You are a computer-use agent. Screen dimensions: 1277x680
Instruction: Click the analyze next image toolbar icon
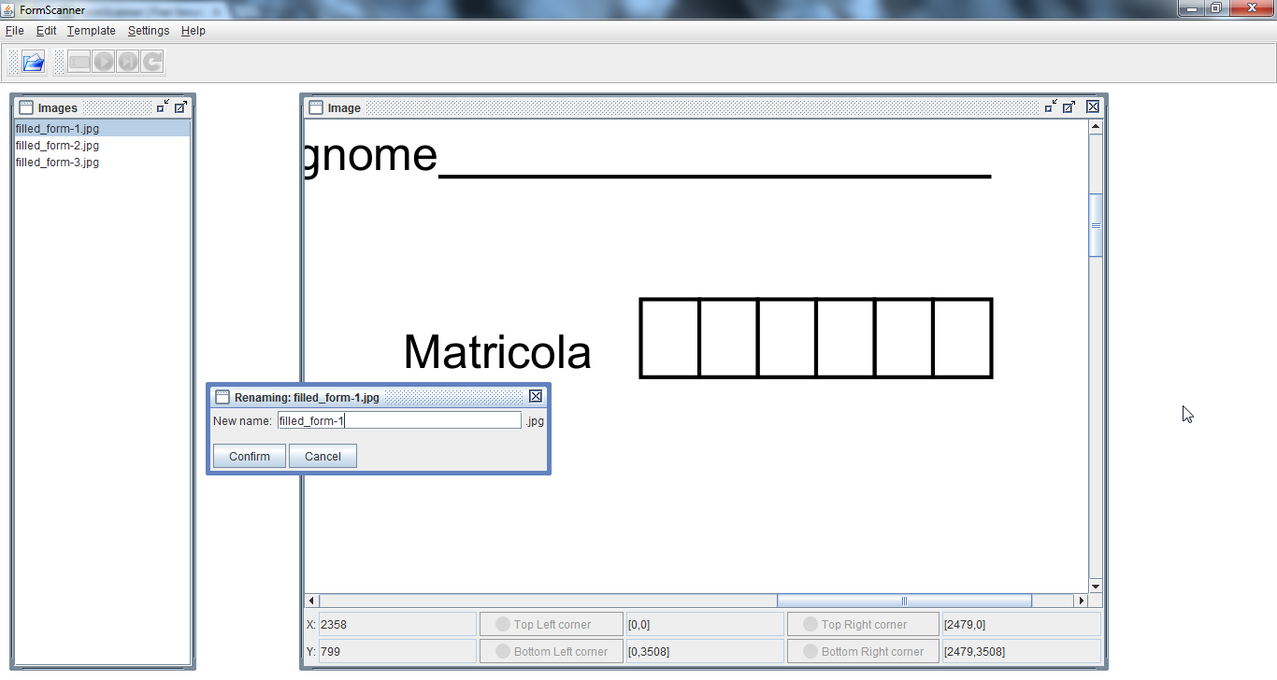tap(128, 63)
